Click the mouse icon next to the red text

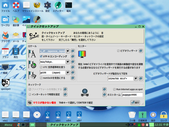[30, 103]
